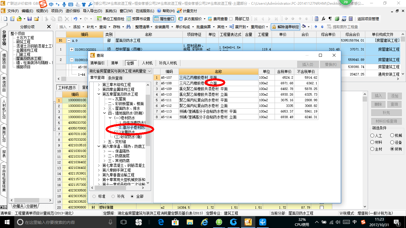Toggle the 属性窗口 property window

tap(164, 19)
